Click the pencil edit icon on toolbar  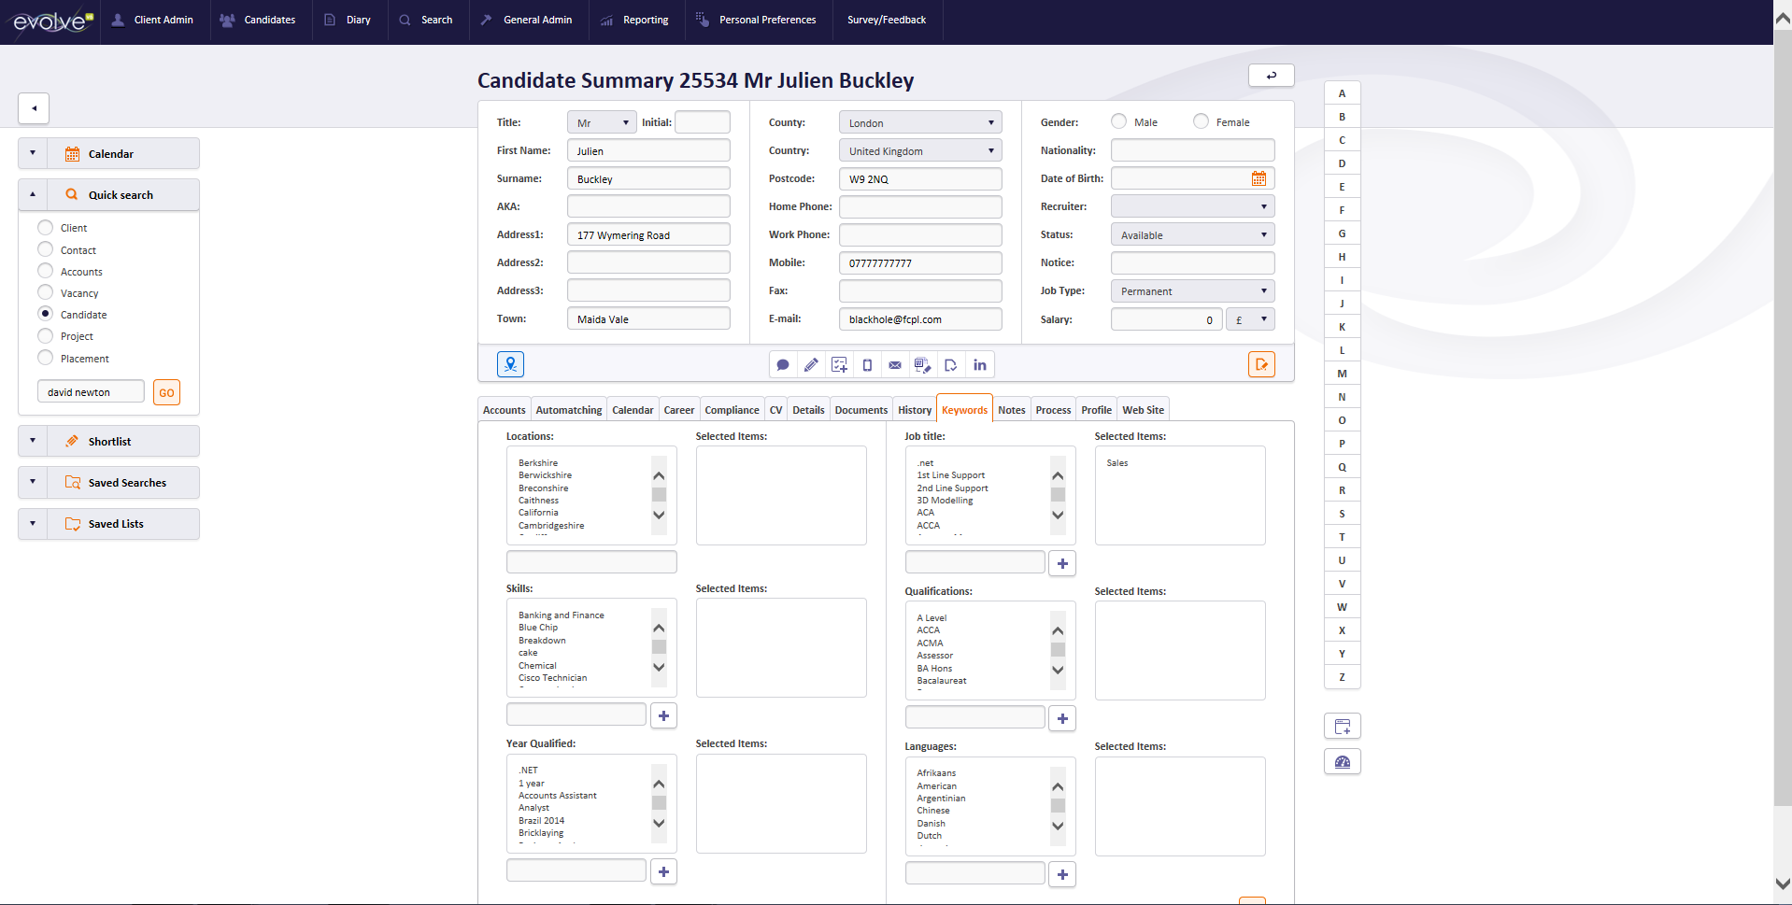(x=811, y=364)
